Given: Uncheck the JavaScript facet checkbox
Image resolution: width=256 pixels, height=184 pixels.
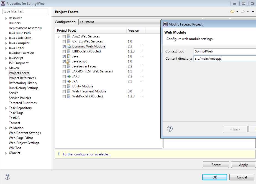Looking at the screenshot, I should [64, 62].
